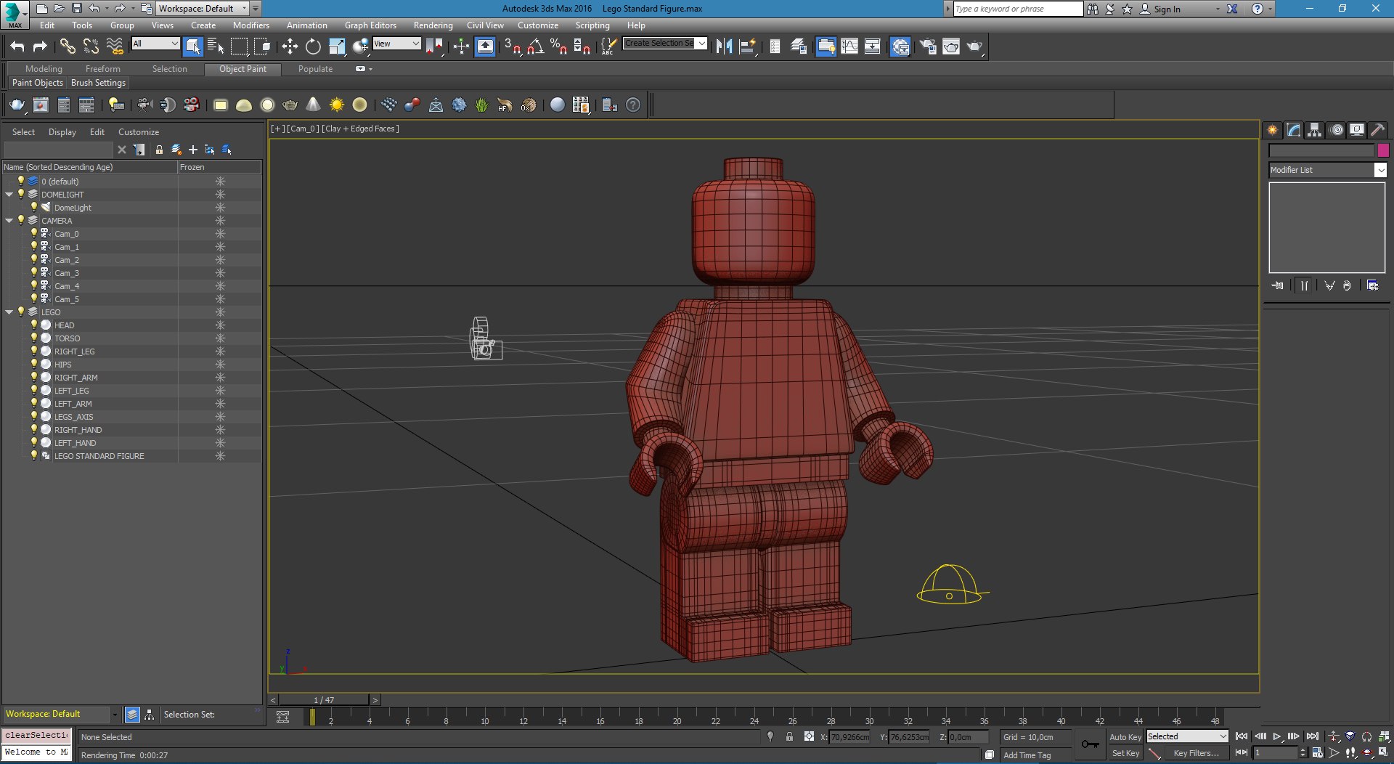Open the Rendering menu
The height and width of the screenshot is (764, 1394).
tap(433, 25)
